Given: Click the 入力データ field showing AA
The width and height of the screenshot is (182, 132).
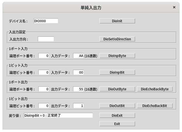Looking at the screenshot, I should click(78, 56).
